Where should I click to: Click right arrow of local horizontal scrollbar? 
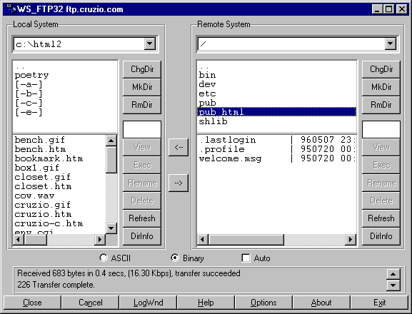pyautogui.click(x=99, y=240)
